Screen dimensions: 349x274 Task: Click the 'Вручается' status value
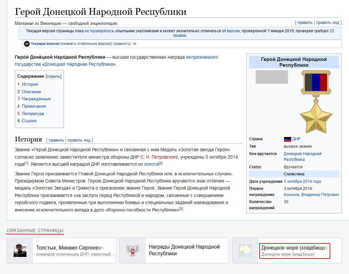(x=293, y=167)
